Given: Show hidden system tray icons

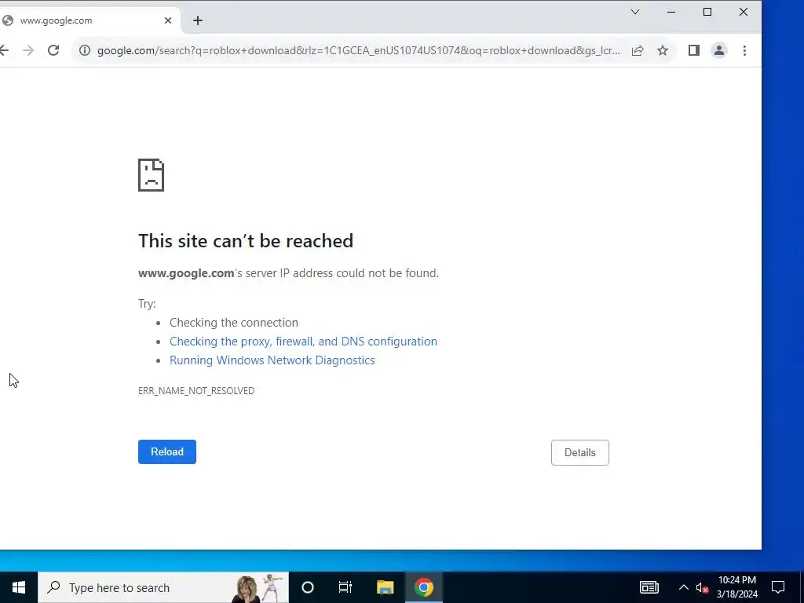Looking at the screenshot, I should 684,587.
